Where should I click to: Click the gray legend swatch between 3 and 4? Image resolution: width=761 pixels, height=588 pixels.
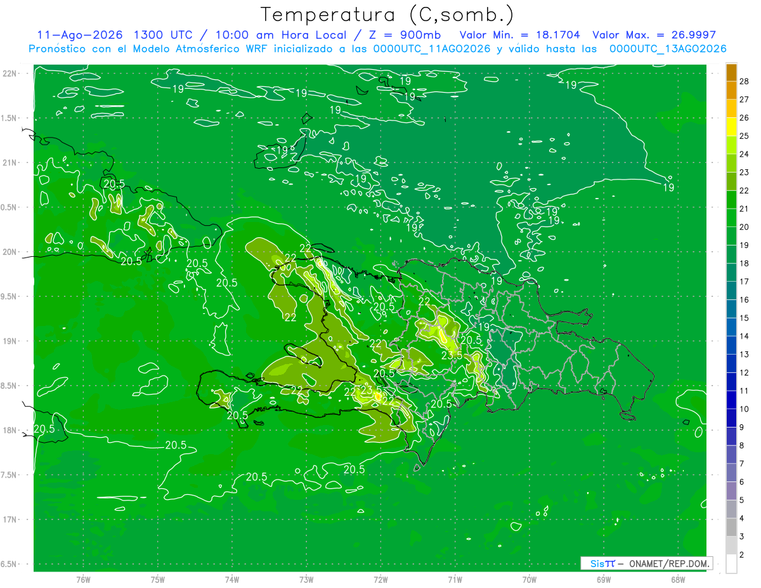pyautogui.click(x=731, y=528)
